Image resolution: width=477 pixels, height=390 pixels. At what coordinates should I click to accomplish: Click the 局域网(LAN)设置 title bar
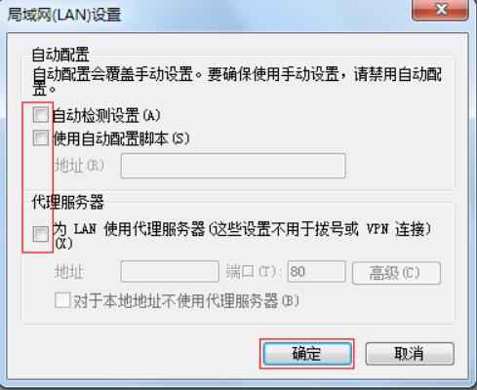[x=208, y=15]
